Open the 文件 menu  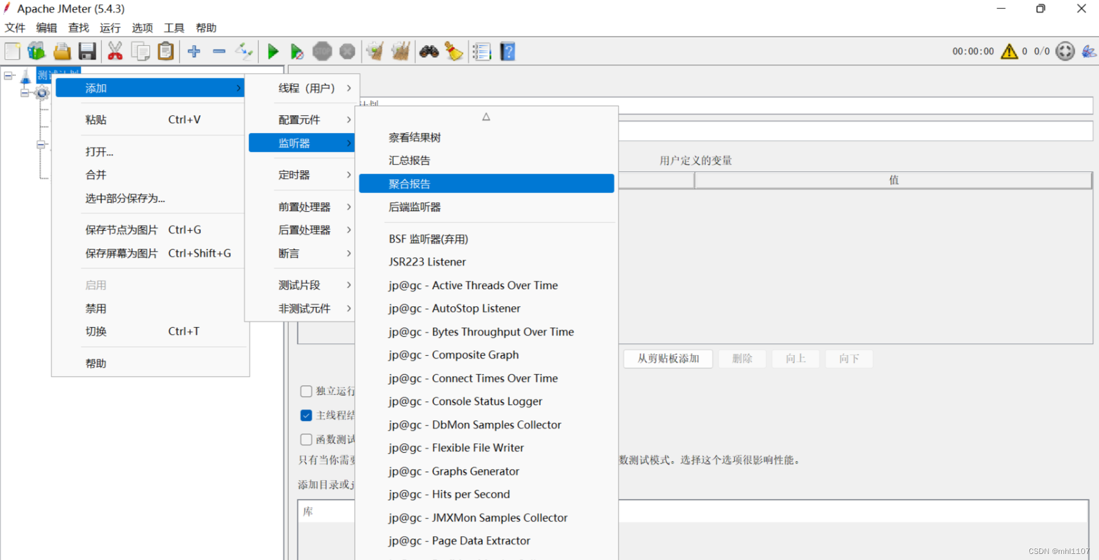(x=15, y=28)
